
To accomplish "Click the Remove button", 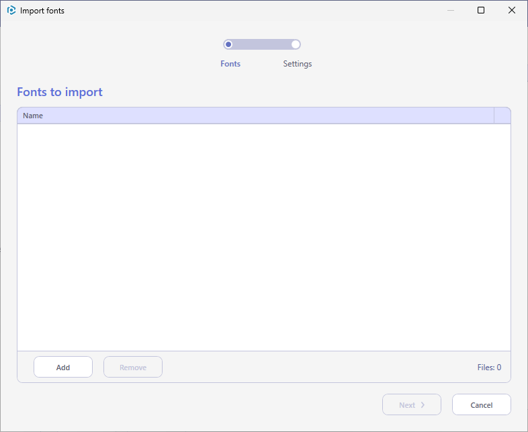I will 133,367.
